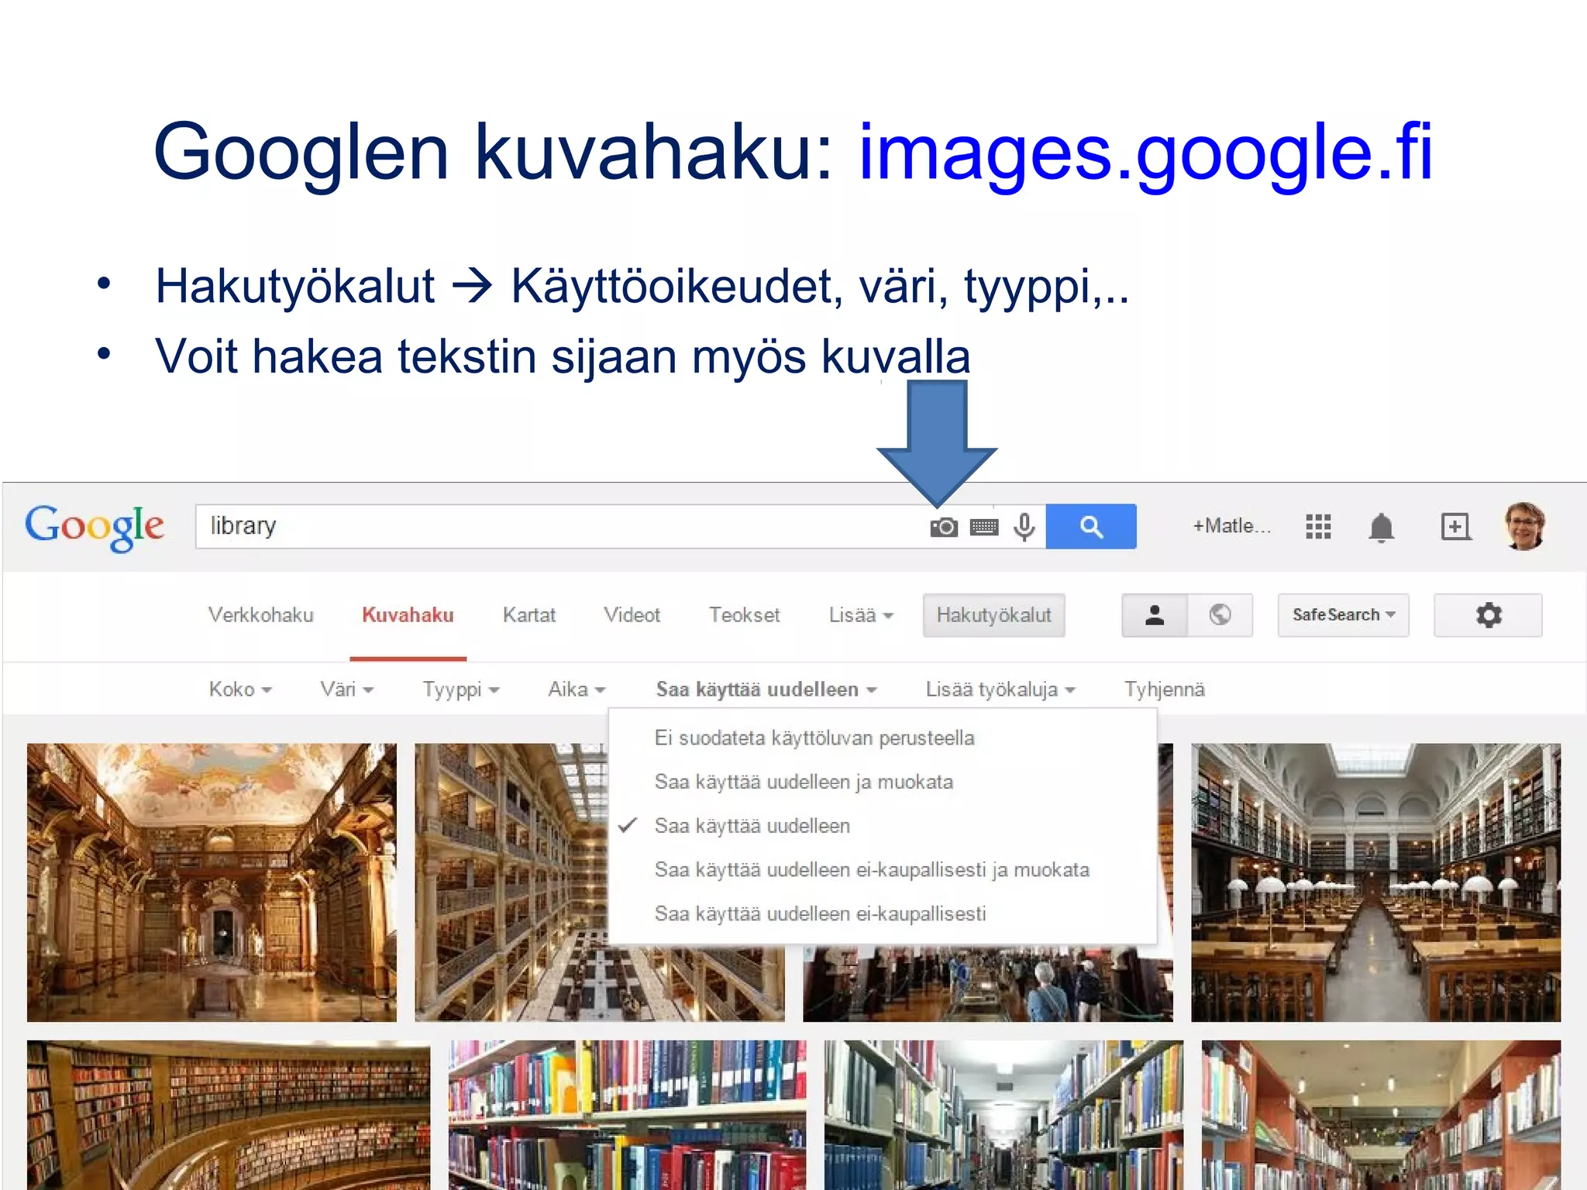Image resolution: width=1587 pixels, height=1190 pixels.
Task: Collapse the Saa käyttää uudelleen dropdown
Action: pyautogui.click(x=766, y=689)
